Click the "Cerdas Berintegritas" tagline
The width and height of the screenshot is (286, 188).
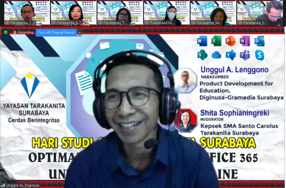[34, 120]
